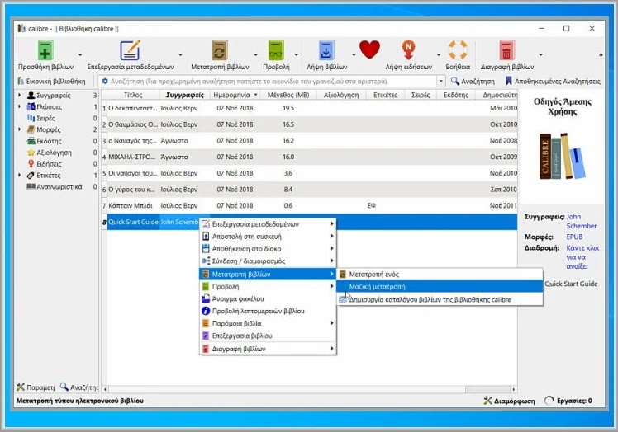Open Edit metadata dropdown arrow
Viewport: 618px width, 432px height.
click(180, 54)
